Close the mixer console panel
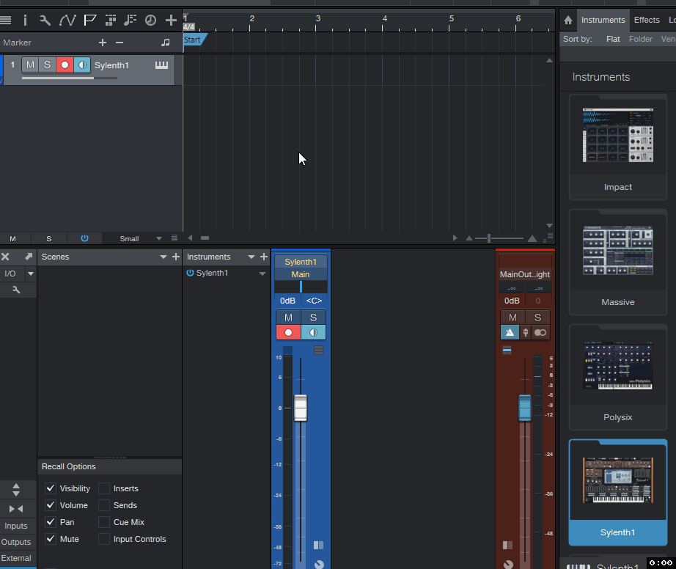Viewport: 676px width, 569px height. [5, 257]
